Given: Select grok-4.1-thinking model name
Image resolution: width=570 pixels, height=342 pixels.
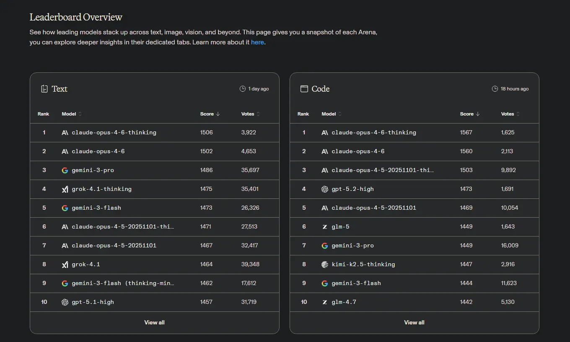Looking at the screenshot, I should point(101,189).
